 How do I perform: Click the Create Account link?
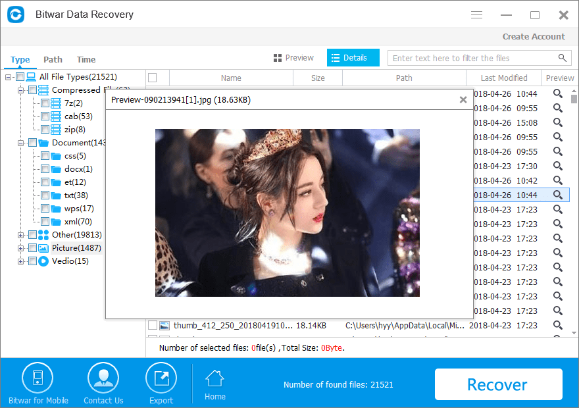[534, 37]
